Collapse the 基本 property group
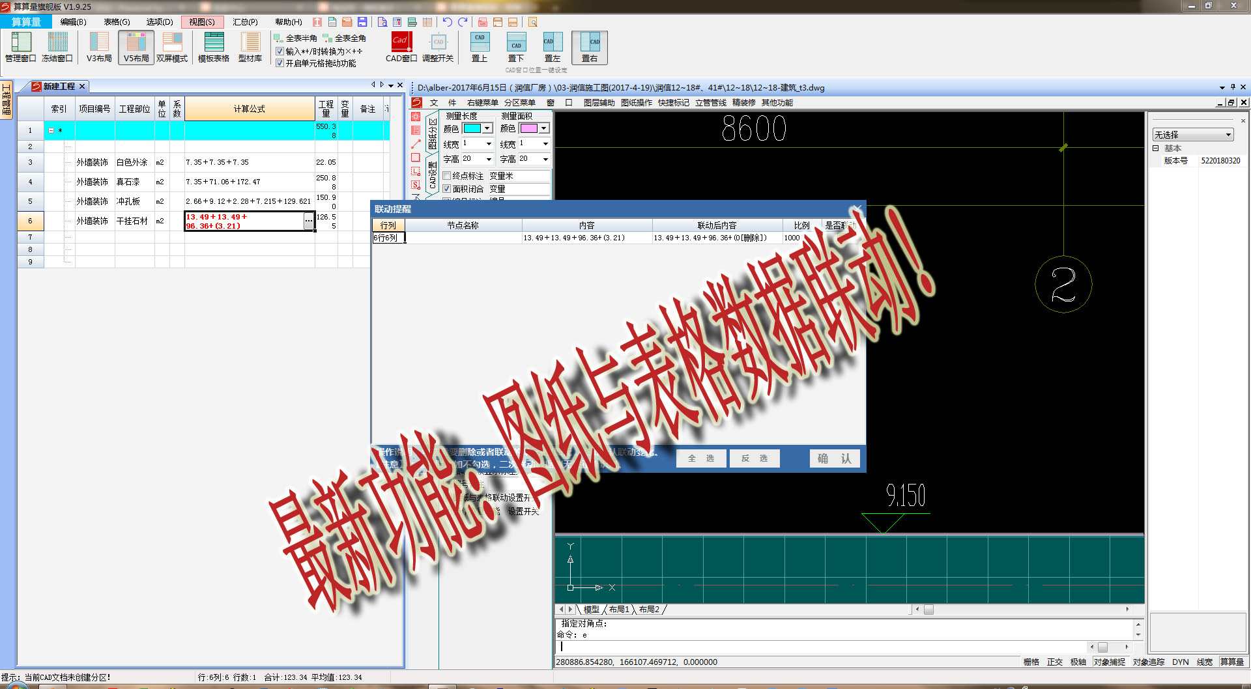Viewport: 1251px width, 689px height. [x=1156, y=148]
